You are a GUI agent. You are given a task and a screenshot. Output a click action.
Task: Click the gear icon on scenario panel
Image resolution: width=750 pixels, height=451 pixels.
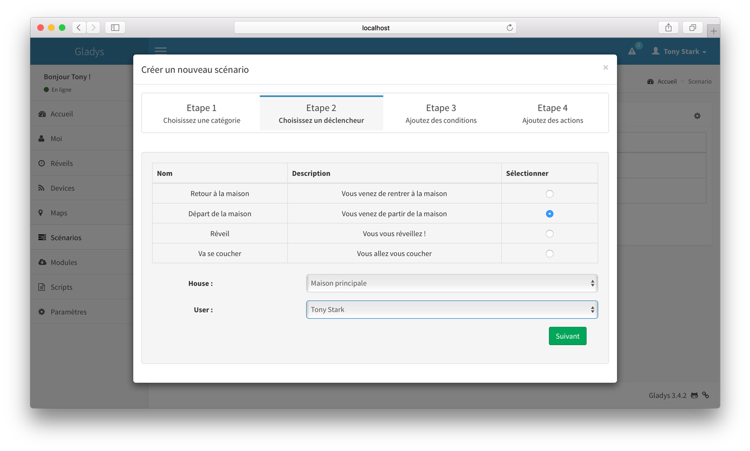697,116
